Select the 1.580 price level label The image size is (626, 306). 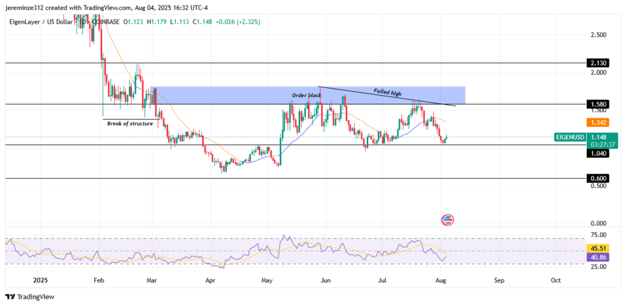598,104
